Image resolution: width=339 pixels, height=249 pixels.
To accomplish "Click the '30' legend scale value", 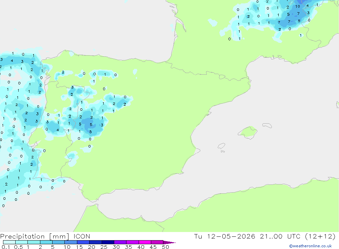I will click(116, 247).
